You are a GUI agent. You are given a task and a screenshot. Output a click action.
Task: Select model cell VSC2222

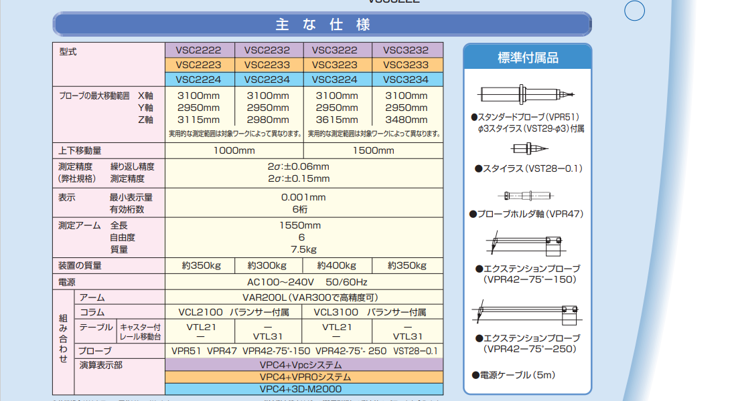pos(200,50)
